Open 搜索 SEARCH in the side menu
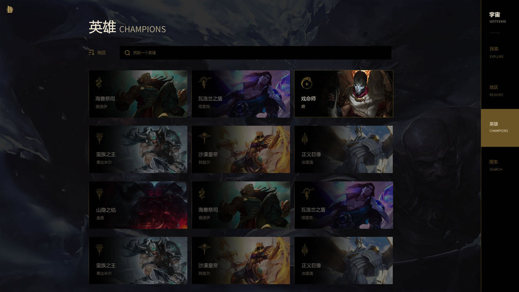The image size is (519, 292). click(x=496, y=165)
